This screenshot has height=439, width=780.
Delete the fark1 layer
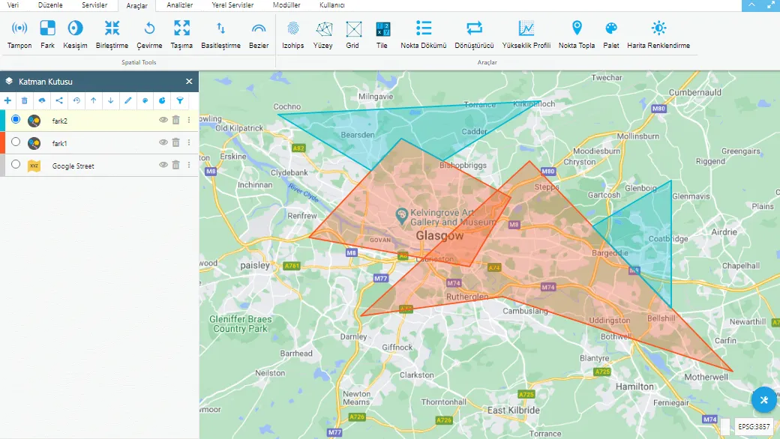pyautogui.click(x=175, y=142)
